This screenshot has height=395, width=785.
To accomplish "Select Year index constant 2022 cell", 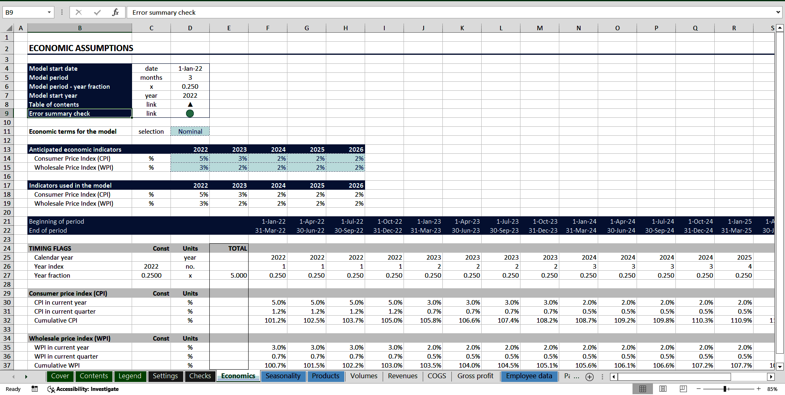I will (x=151, y=266).
